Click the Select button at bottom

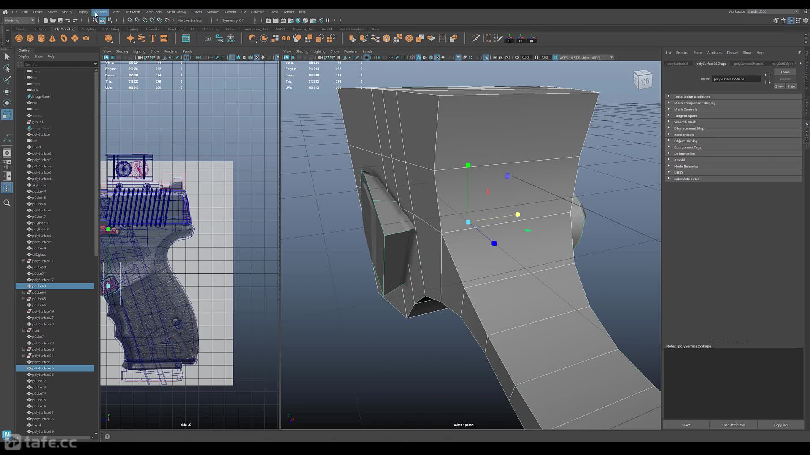[686, 425]
